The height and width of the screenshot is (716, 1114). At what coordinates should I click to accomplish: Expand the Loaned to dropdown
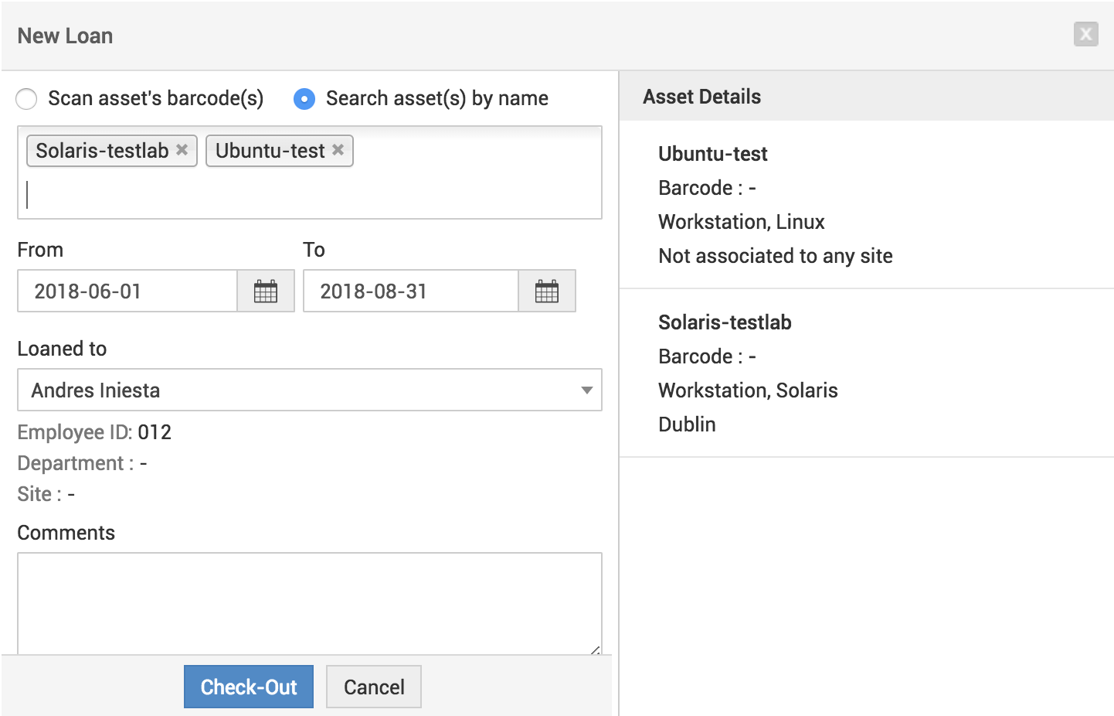tap(309, 390)
